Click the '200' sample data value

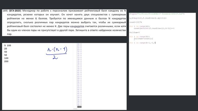pos(6,61)
